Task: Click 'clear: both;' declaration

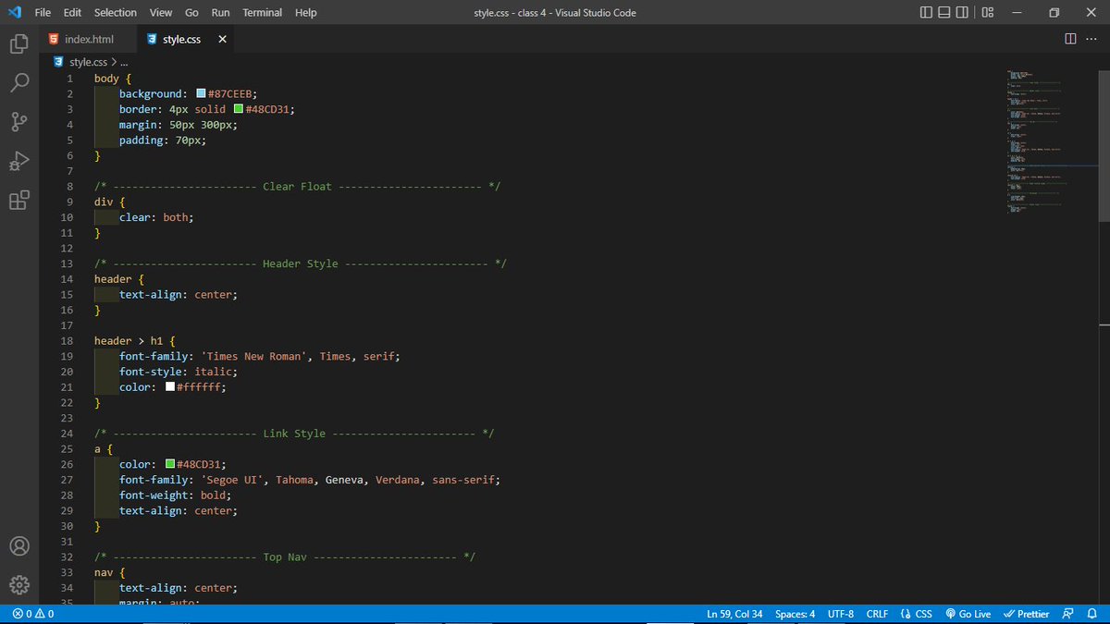Action: point(156,217)
